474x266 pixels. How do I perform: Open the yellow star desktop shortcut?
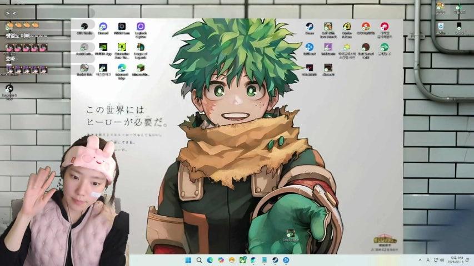347,50
